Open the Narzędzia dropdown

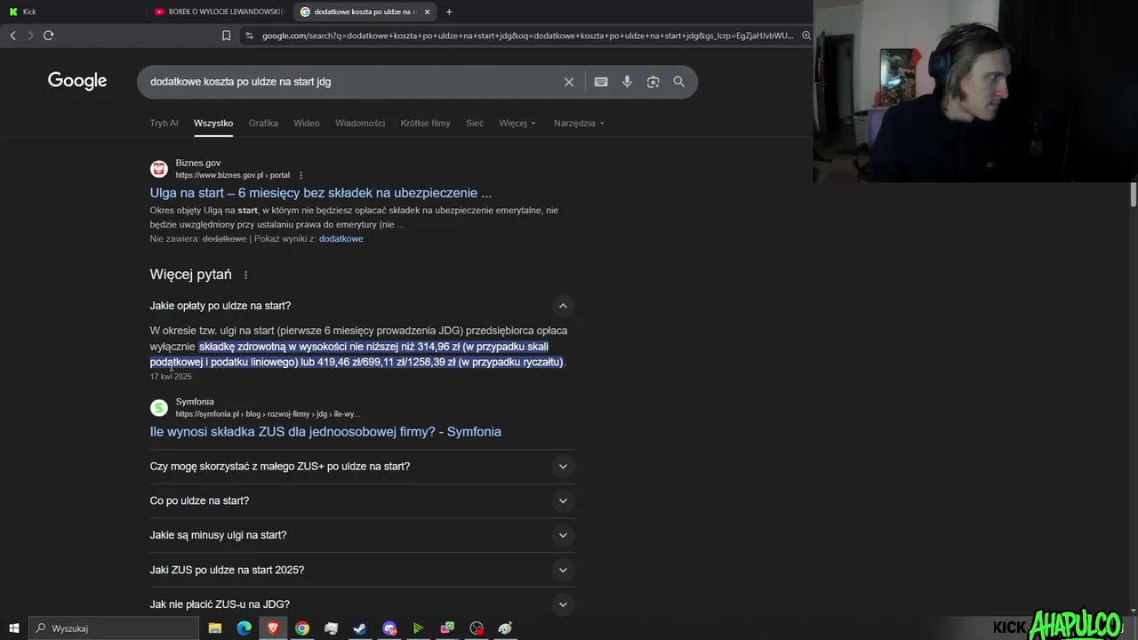click(579, 124)
